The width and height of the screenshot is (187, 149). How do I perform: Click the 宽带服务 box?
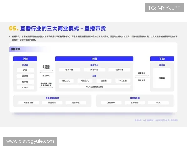tap(135, 102)
